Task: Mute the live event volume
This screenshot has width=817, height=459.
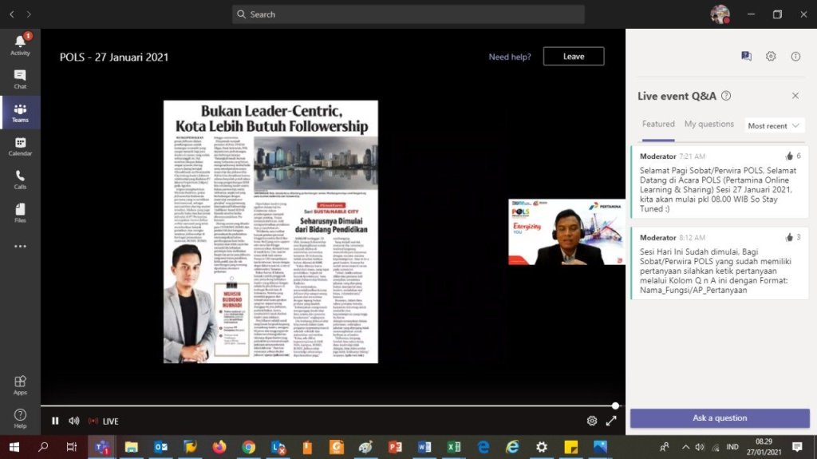Action: [74, 421]
